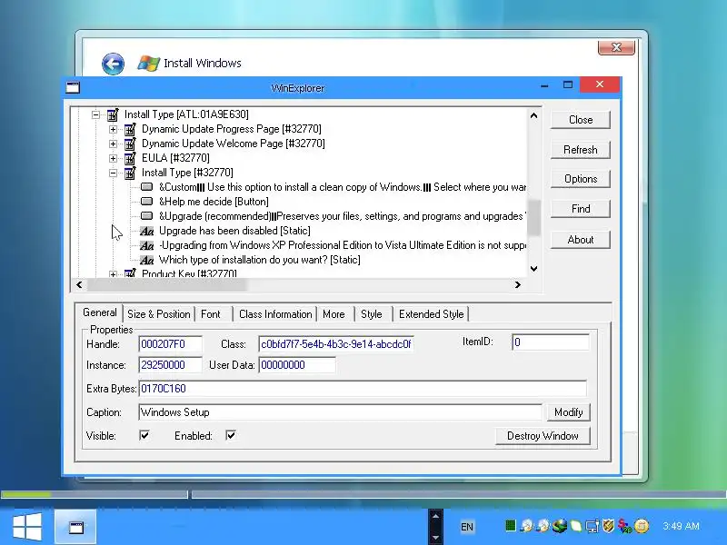The image size is (727, 545).
Task: Click the tree scroll up arrow
Action: [533, 115]
